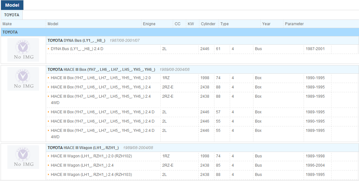Click the No IMG thumbnail for HIACE III Box
Image resolution: width=359 pixels, height=181 pixels.
pos(23,79)
